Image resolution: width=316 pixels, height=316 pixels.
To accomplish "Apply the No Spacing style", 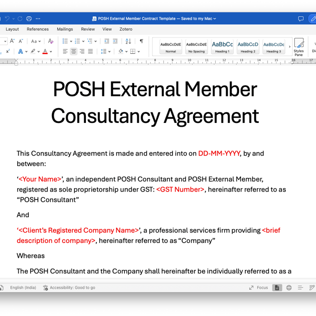I will pyautogui.click(x=197, y=47).
